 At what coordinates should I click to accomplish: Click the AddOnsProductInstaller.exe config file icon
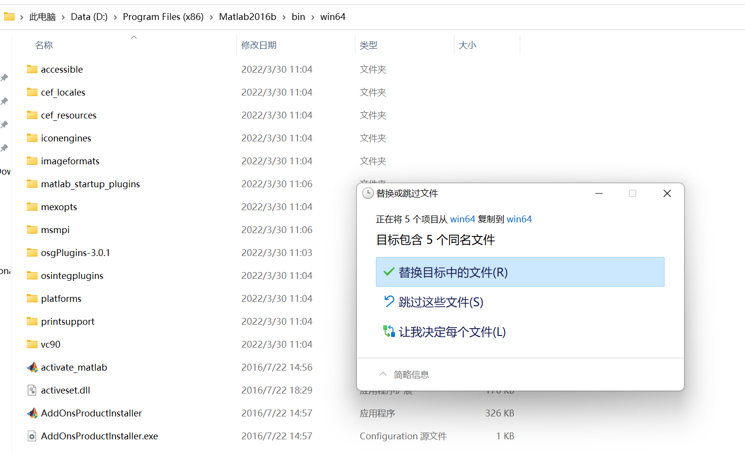pyautogui.click(x=32, y=436)
